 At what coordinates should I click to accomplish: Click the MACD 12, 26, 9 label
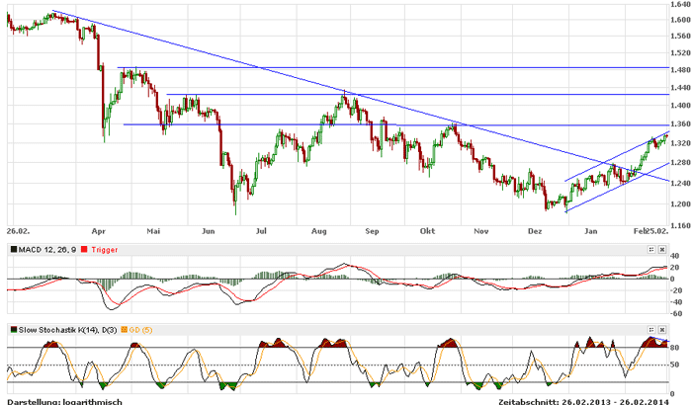point(47,251)
